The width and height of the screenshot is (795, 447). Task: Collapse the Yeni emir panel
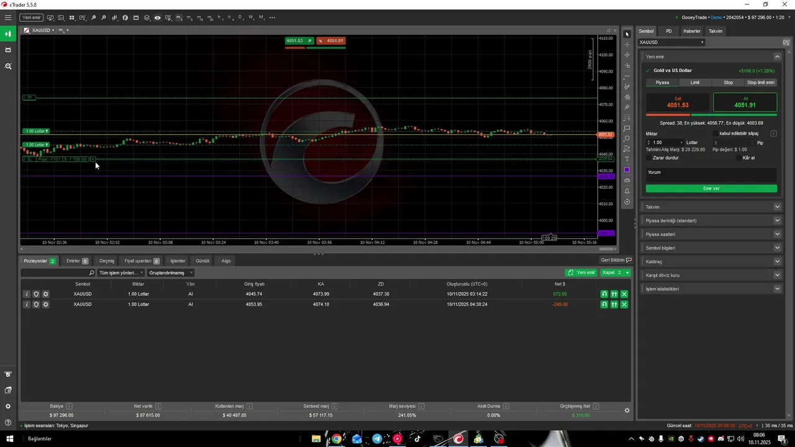[x=777, y=56]
